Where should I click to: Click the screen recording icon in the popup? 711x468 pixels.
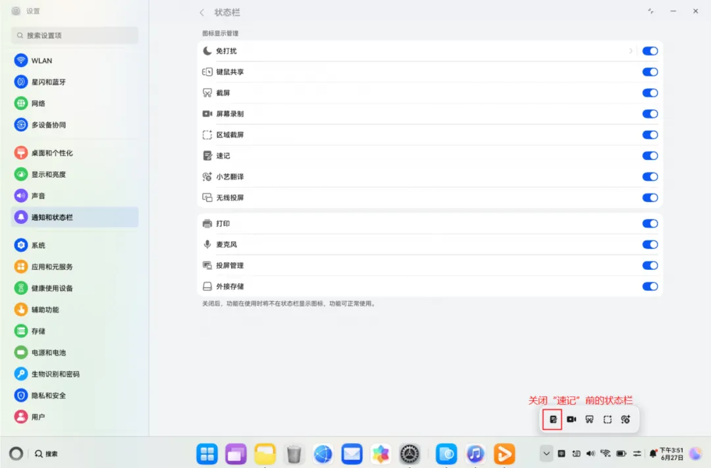click(571, 419)
